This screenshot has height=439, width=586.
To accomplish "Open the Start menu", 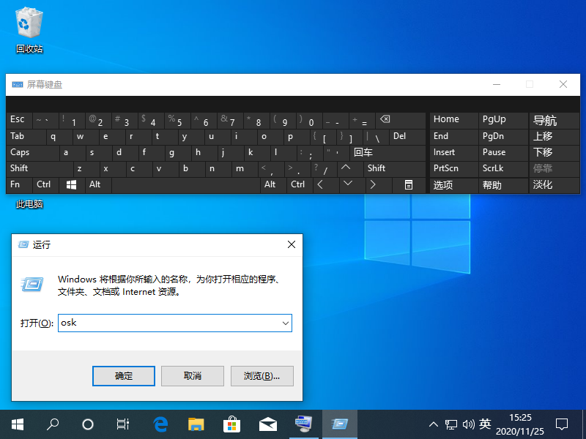I will [x=17, y=424].
